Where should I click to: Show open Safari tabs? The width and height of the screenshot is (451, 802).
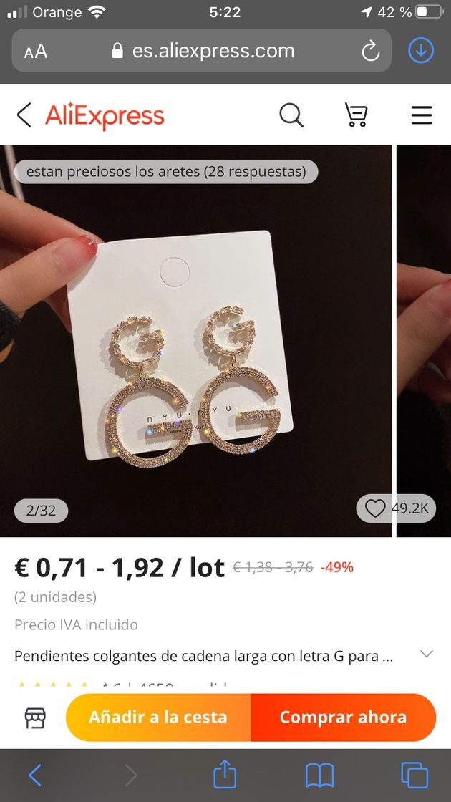(414, 776)
